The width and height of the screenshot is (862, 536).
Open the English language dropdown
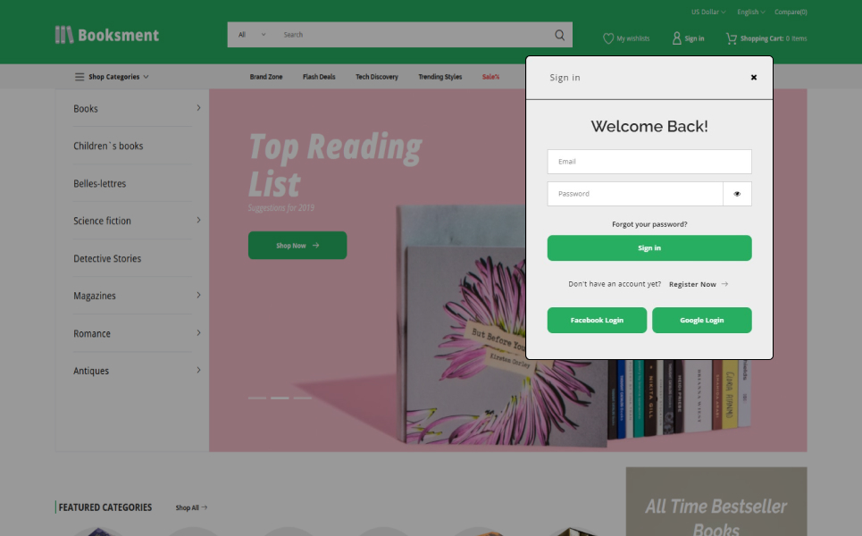[751, 13]
